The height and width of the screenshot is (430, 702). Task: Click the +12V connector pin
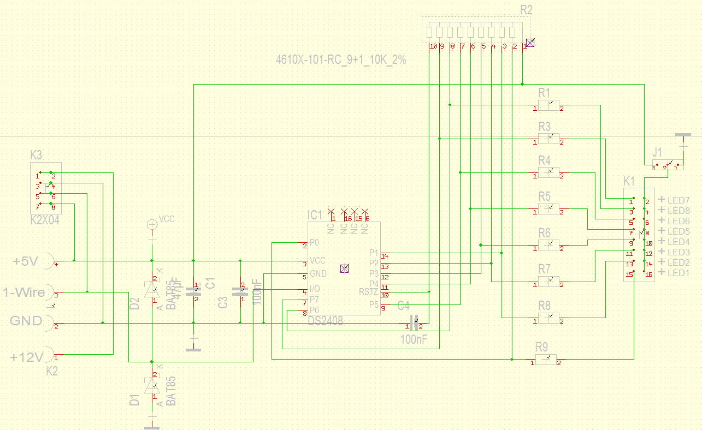click(50, 356)
